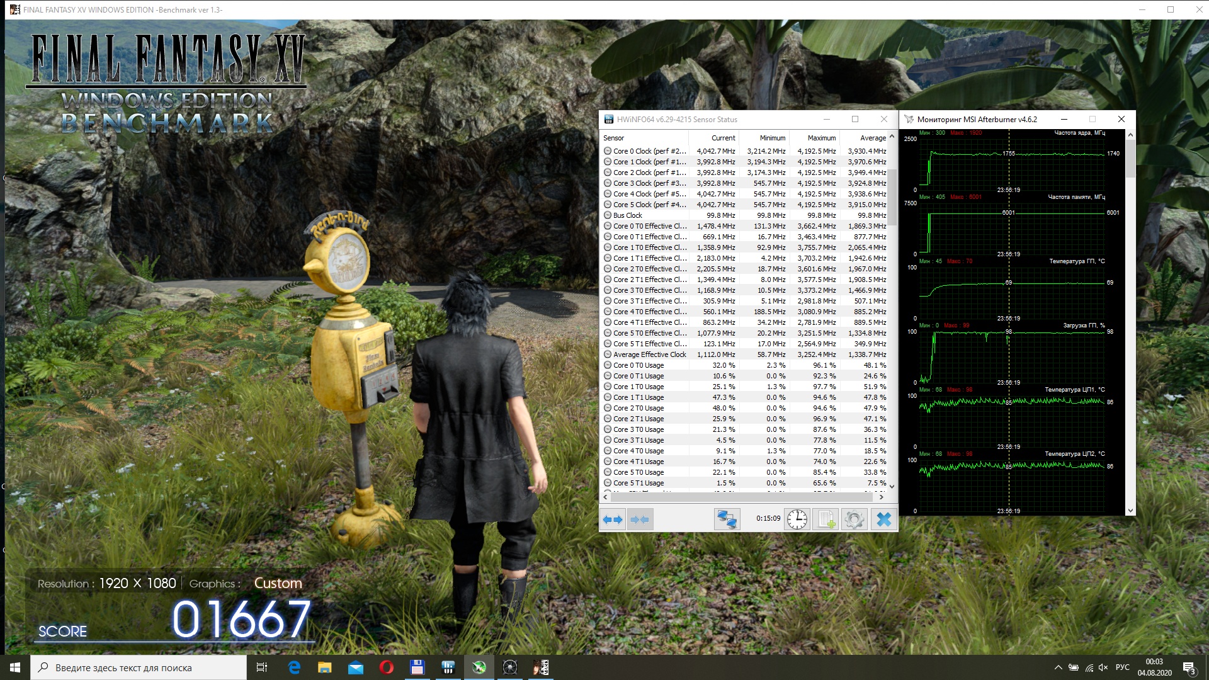Click HWiNFO collapse columns arrows button
This screenshot has width=1209, height=680.
(x=640, y=519)
